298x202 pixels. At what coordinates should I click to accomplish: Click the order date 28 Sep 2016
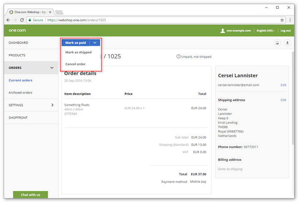77,80
